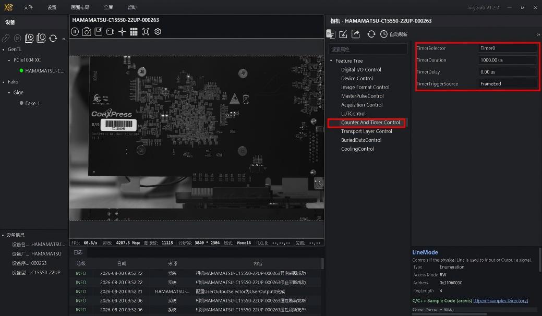The image size is (542, 316).
Task: Collapse the PCIe1004 XC node
Action: pos(9,60)
